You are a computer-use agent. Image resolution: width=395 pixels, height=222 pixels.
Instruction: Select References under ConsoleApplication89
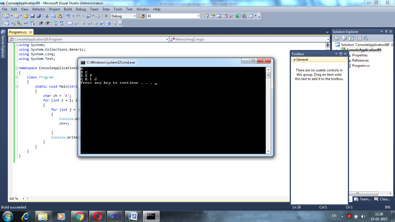coord(361,60)
